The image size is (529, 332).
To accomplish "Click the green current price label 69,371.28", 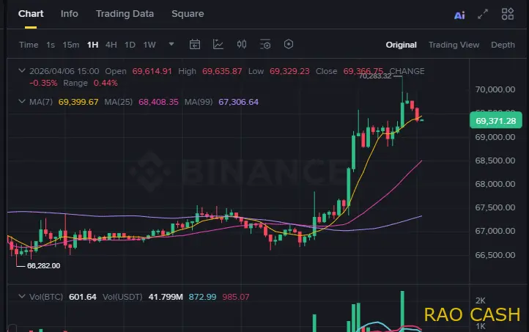I will click(495, 121).
